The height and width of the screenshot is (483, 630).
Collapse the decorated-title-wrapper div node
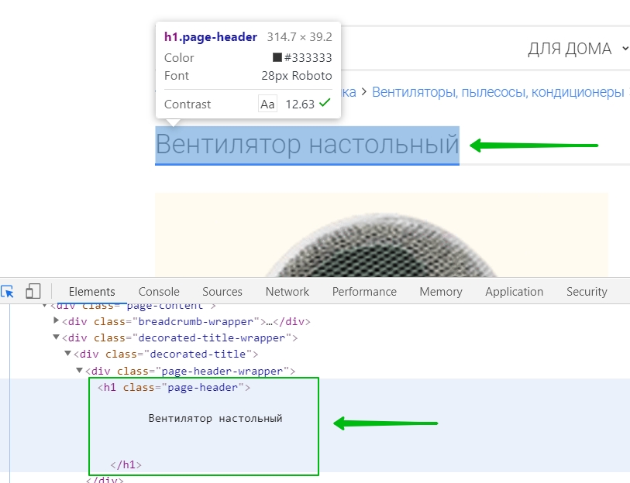pos(57,337)
